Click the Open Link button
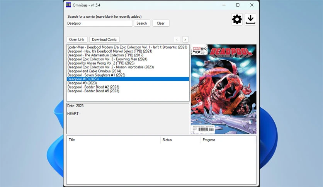The width and height of the screenshot is (323, 187). 77,39
